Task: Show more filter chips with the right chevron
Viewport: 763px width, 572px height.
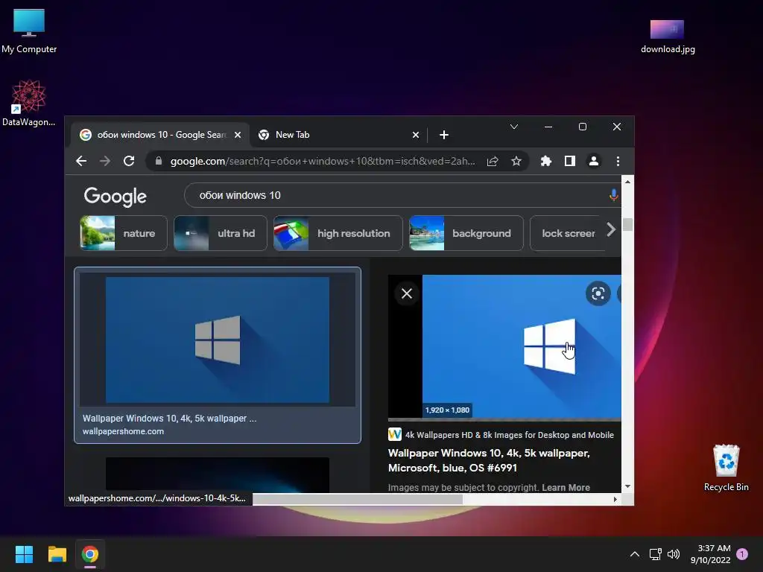Action: [x=611, y=229]
